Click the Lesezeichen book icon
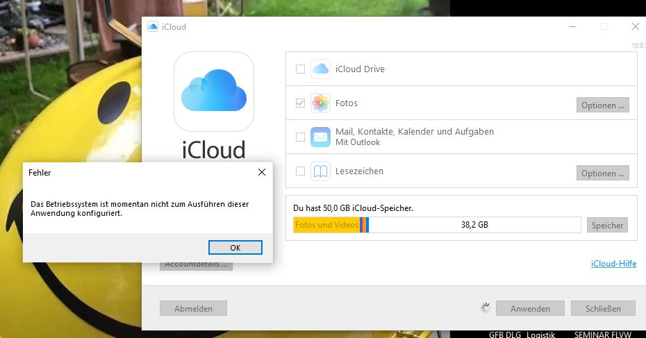 pyautogui.click(x=320, y=171)
